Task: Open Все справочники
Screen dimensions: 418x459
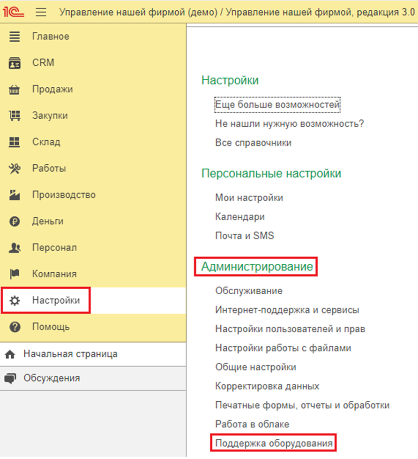Action: pos(253,143)
